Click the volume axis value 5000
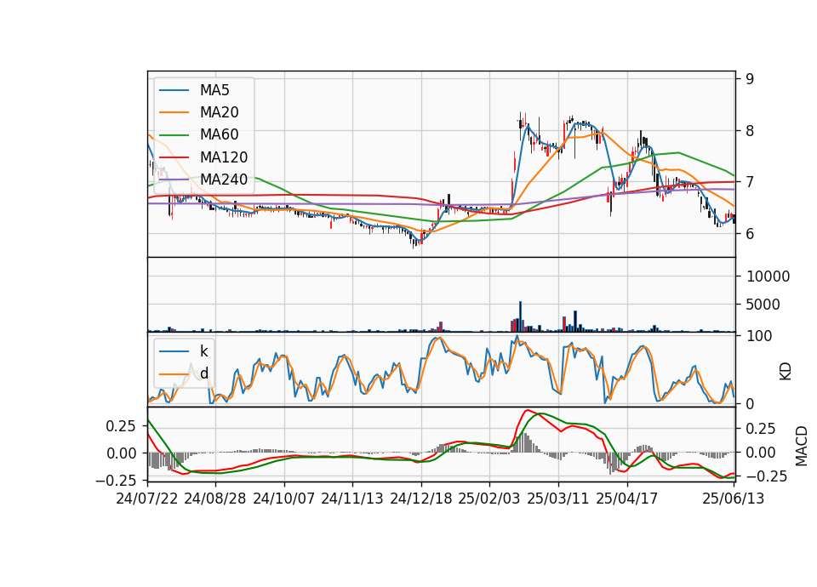 click(763, 305)
